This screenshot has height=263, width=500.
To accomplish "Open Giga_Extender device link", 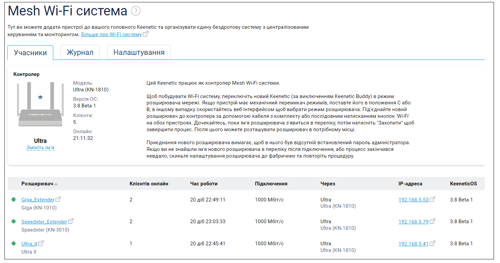I will (38, 200).
